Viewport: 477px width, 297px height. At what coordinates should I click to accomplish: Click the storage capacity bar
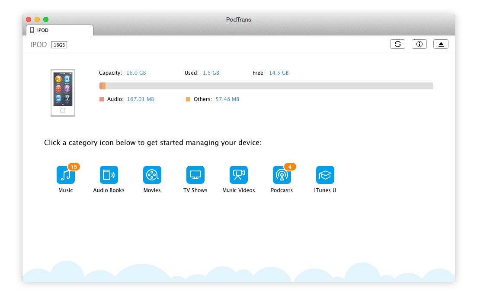point(266,86)
